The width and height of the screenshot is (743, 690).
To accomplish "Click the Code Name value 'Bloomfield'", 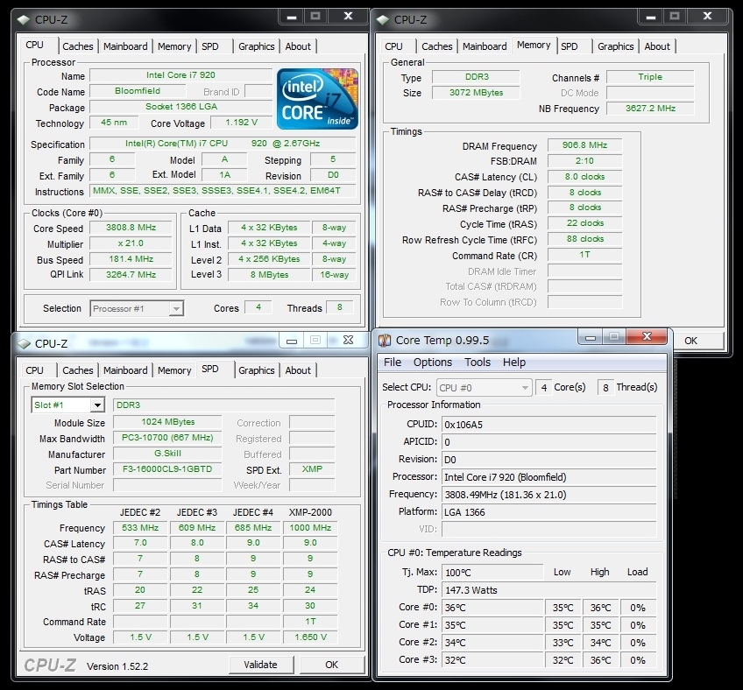I will point(138,91).
